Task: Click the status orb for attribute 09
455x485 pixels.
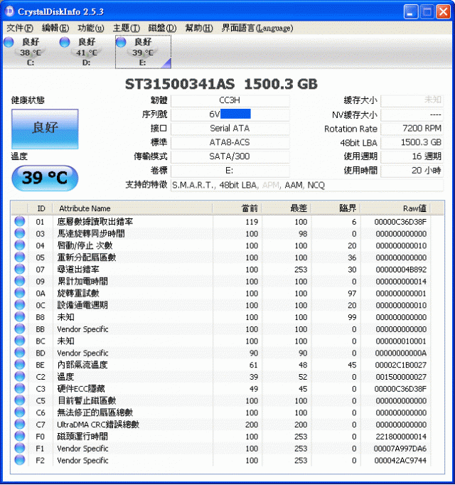Action: (x=20, y=281)
